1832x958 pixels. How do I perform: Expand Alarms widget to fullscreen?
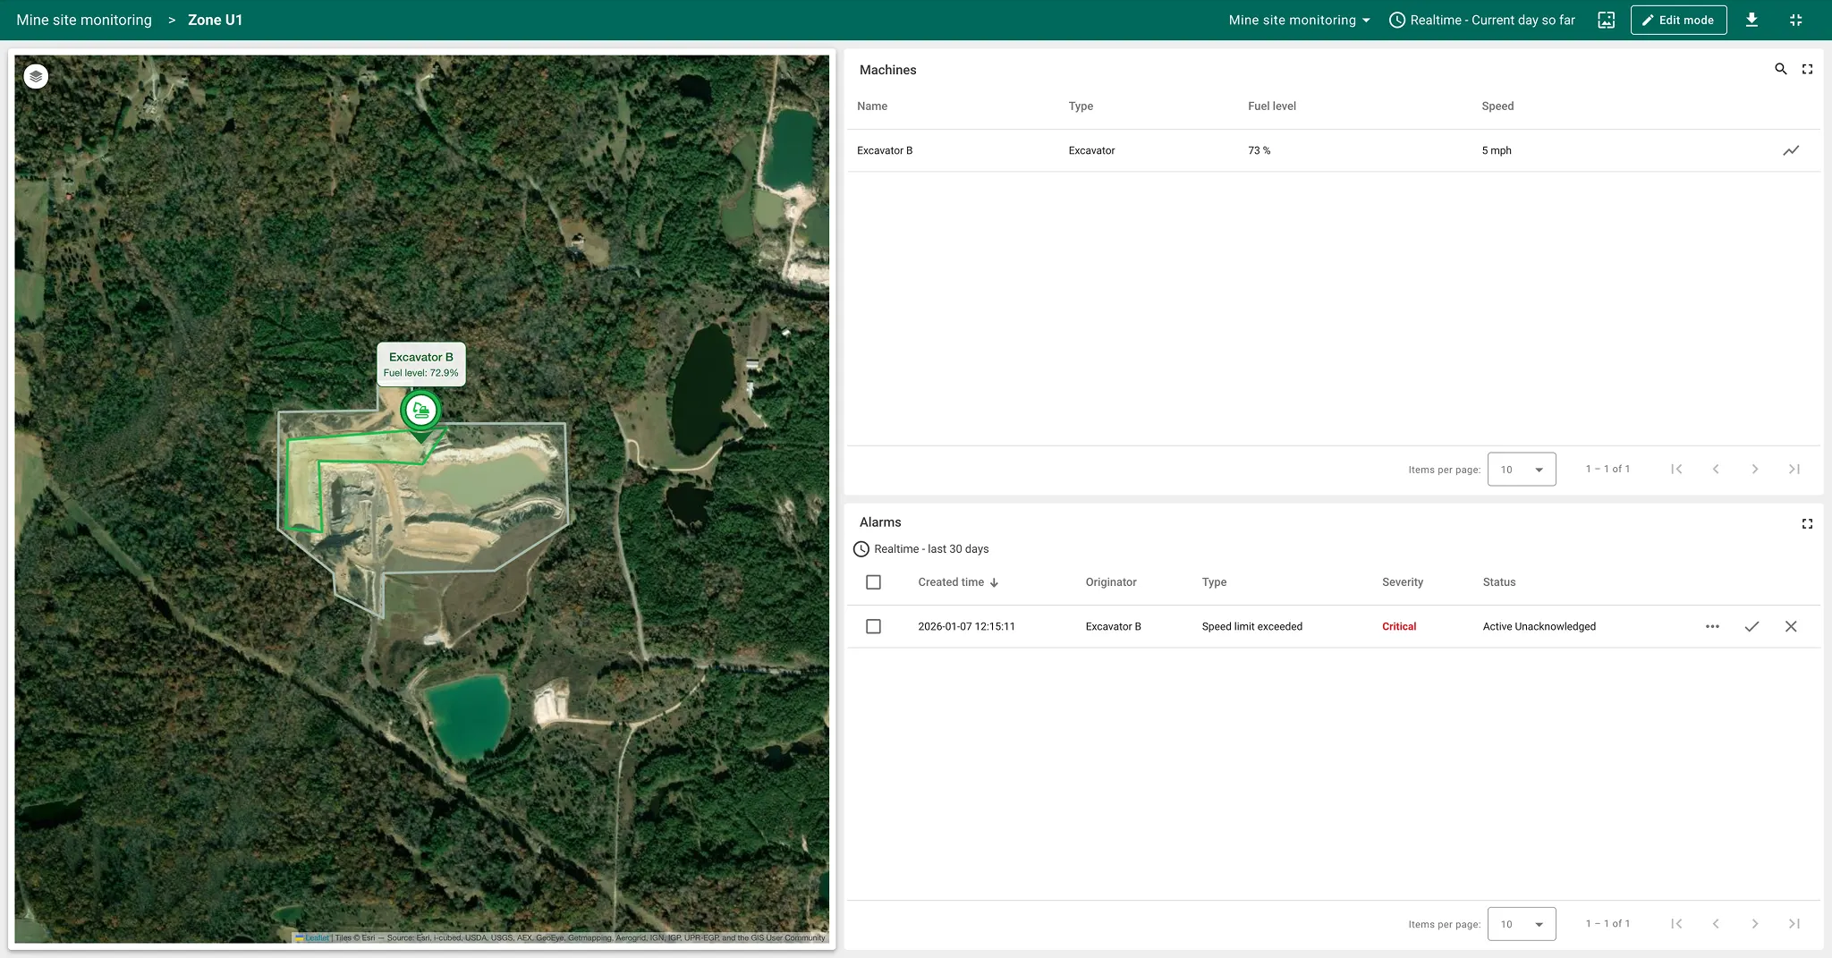[x=1807, y=523]
